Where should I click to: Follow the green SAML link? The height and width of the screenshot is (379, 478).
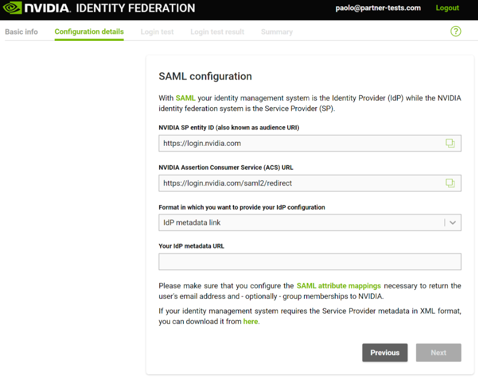pos(185,98)
